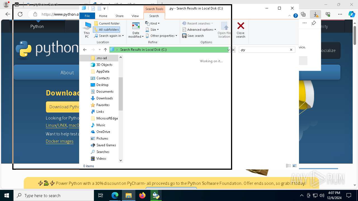
Task: Toggle All subfolders search scope
Action: pyautogui.click(x=106, y=30)
